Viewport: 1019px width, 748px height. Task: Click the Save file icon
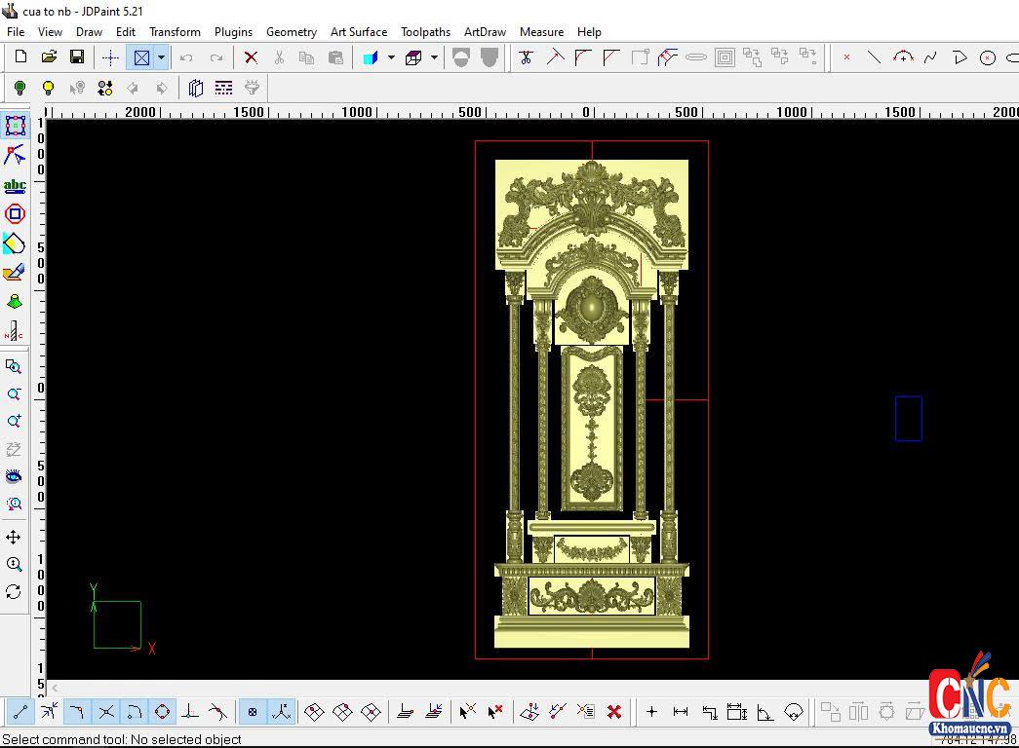click(77, 57)
